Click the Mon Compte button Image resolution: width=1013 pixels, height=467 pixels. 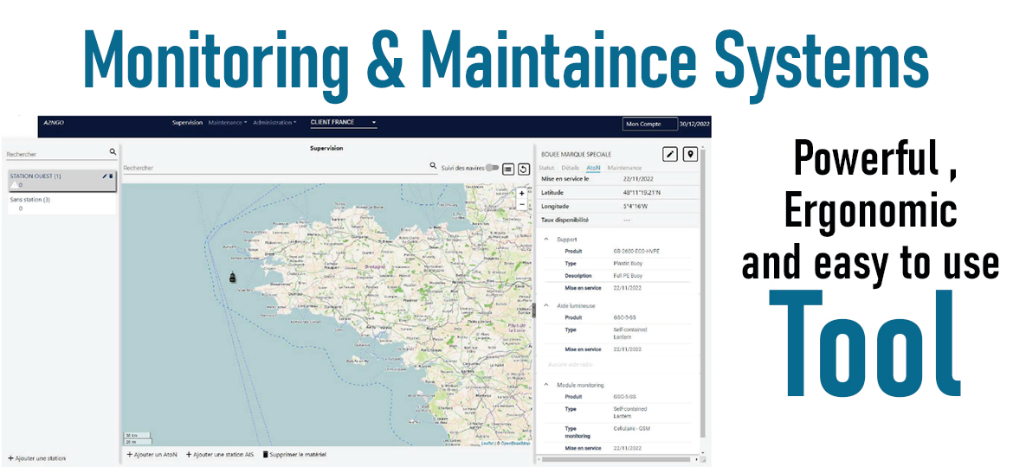click(649, 124)
